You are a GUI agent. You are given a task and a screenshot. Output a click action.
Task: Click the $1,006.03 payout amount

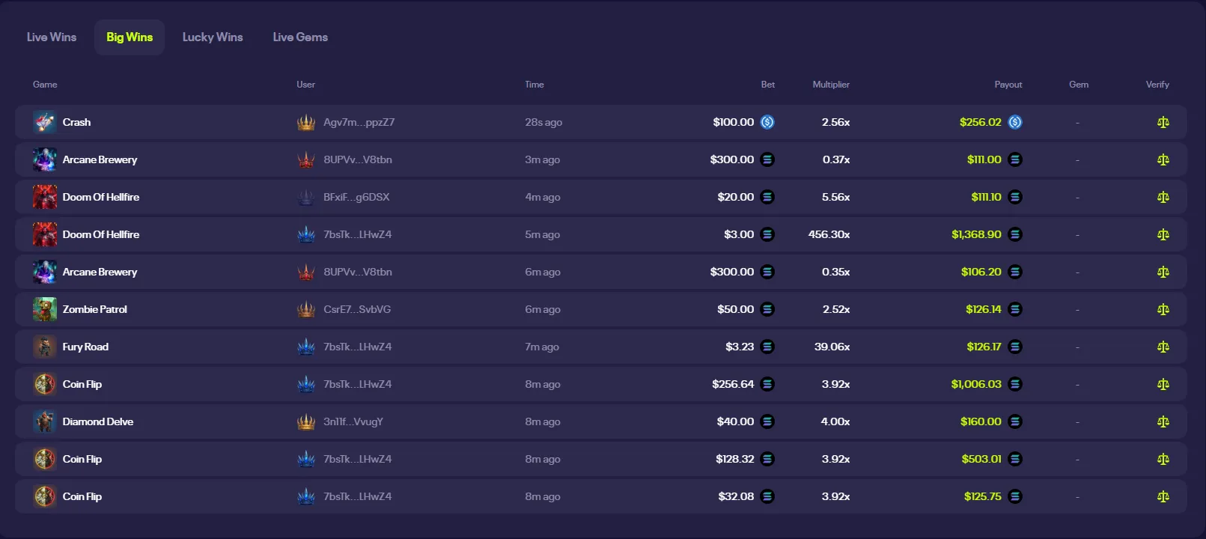[x=976, y=384]
